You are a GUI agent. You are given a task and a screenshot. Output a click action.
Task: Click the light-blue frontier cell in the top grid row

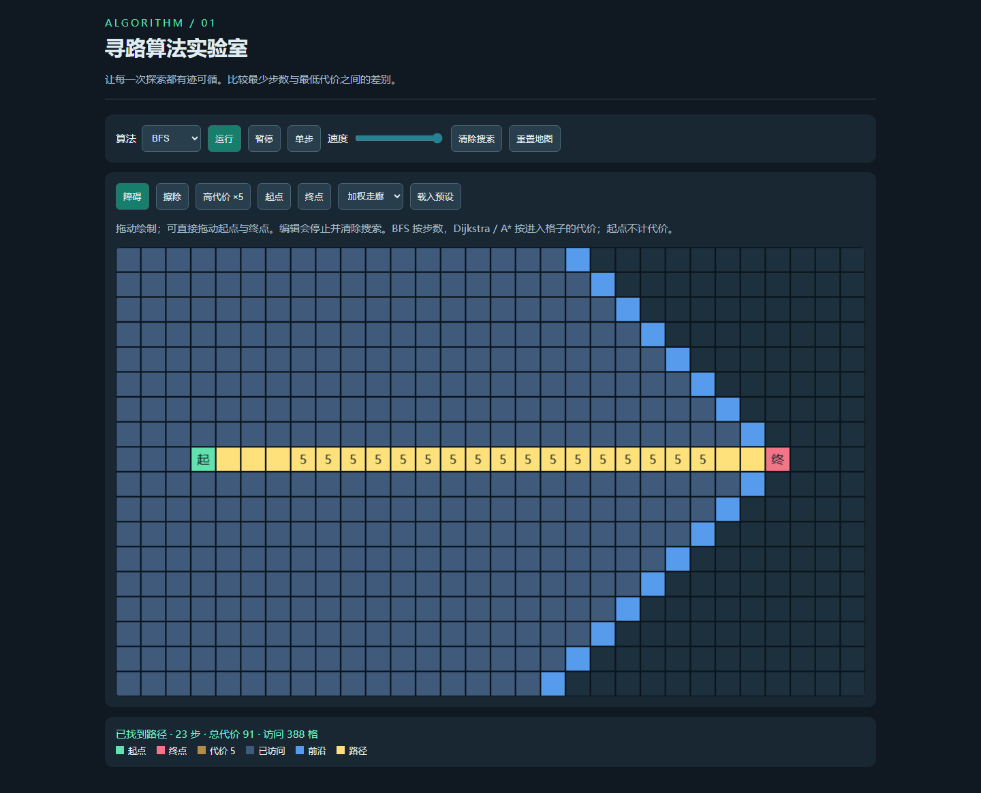(578, 260)
